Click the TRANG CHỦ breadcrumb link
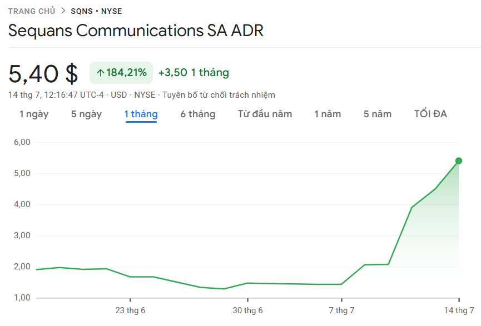The height and width of the screenshot is (326, 481). [32, 11]
